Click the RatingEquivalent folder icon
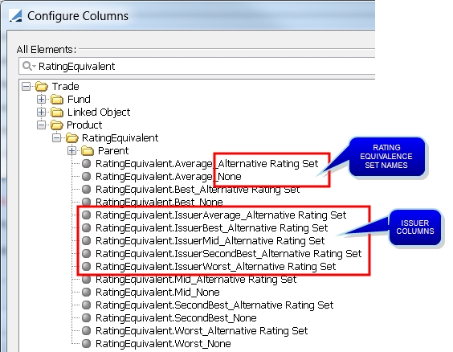This screenshot has width=453, height=352. coord(72,137)
